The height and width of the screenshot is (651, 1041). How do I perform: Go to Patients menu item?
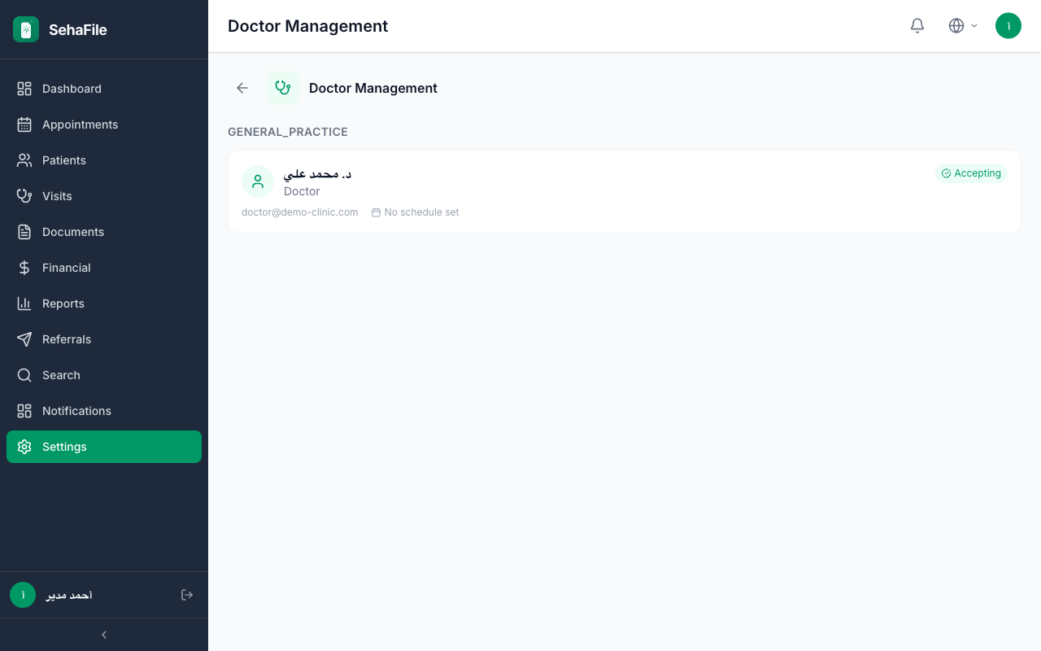tap(104, 160)
